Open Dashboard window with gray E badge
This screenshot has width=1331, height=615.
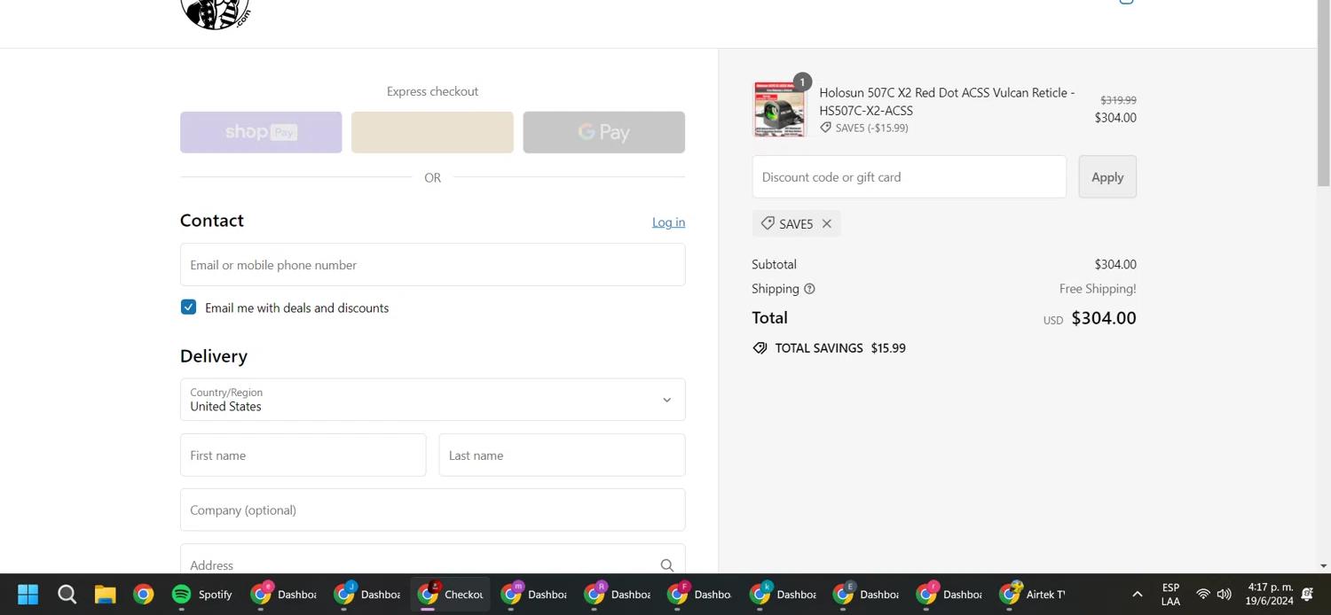[867, 594]
